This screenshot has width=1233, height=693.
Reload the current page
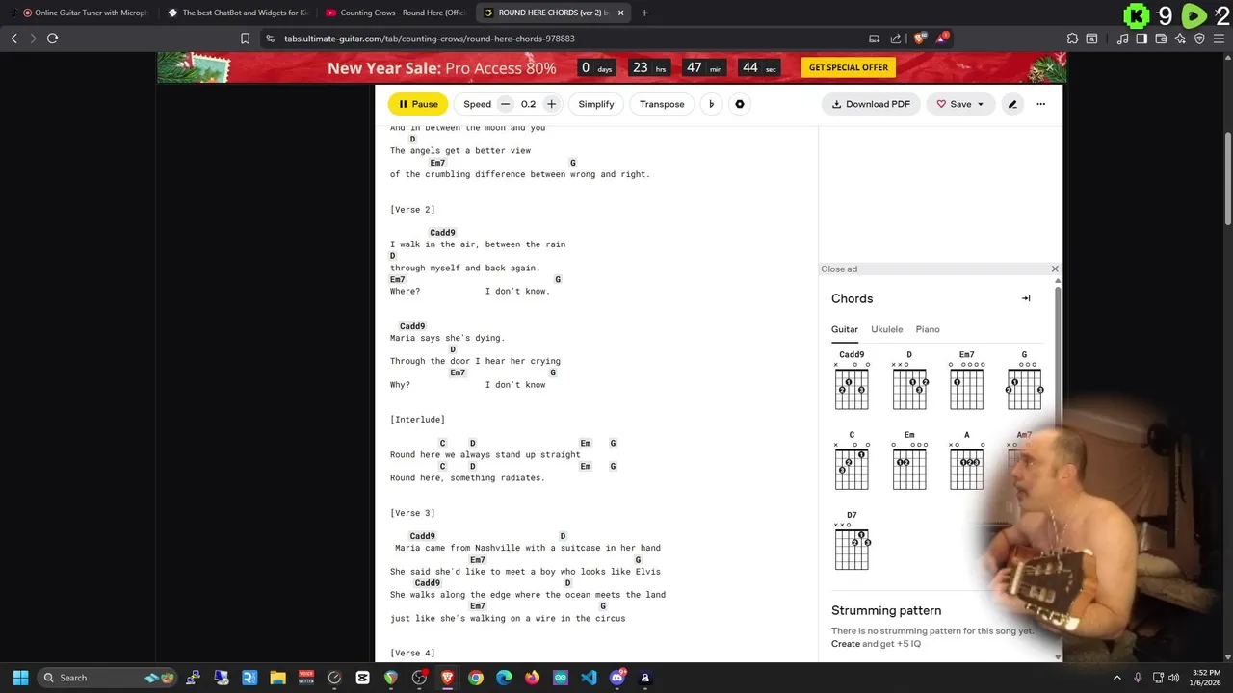click(x=52, y=38)
